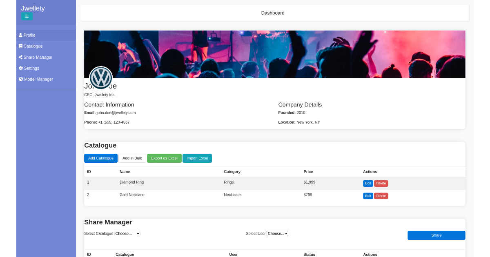Image resolution: width=490 pixels, height=257 pixels.
Task: Open the Select User dropdown
Action: (277, 233)
